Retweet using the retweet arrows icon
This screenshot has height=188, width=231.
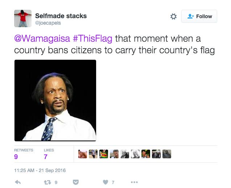click(48, 183)
